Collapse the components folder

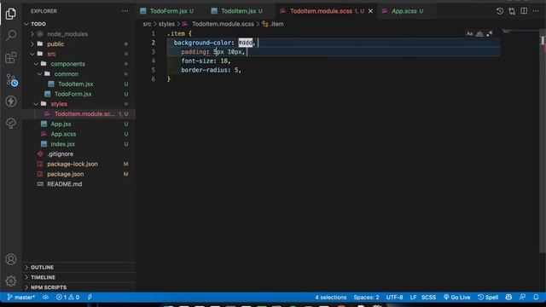tap(36, 64)
